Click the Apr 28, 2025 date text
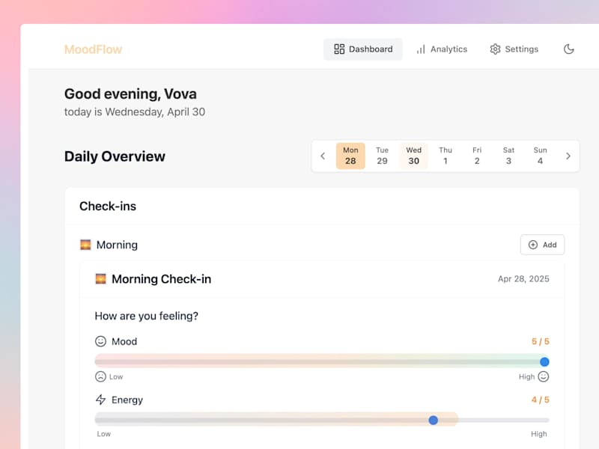Image resolution: width=599 pixels, height=449 pixels. (523, 279)
